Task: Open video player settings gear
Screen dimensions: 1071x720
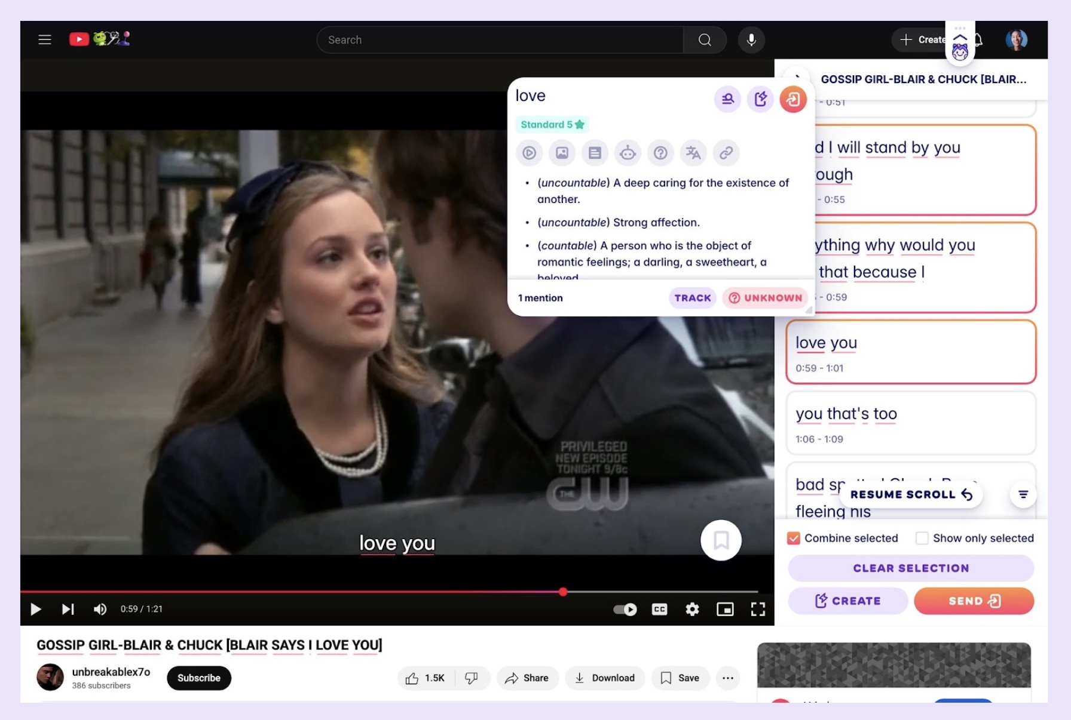Action: (x=692, y=610)
